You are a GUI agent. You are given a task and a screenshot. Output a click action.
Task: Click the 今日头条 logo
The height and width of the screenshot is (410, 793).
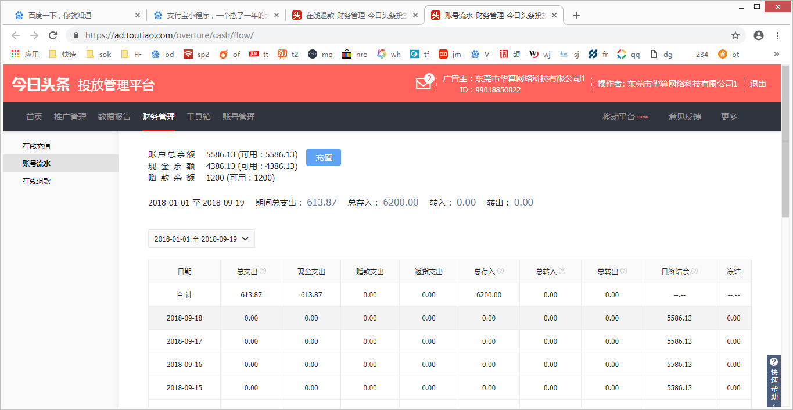pos(40,84)
